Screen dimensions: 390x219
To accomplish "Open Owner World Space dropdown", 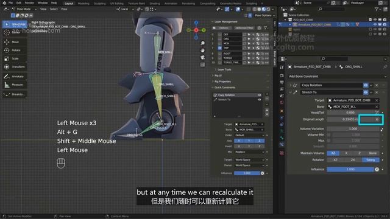I will 249,165.
